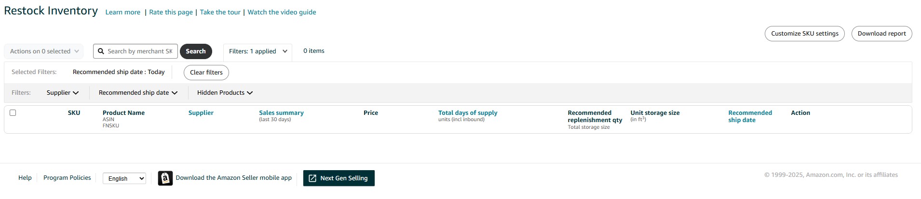Sort by the Total days of supply column
Image resolution: width=921 pixels, height=199 pixels.
[x=468, y=113]
